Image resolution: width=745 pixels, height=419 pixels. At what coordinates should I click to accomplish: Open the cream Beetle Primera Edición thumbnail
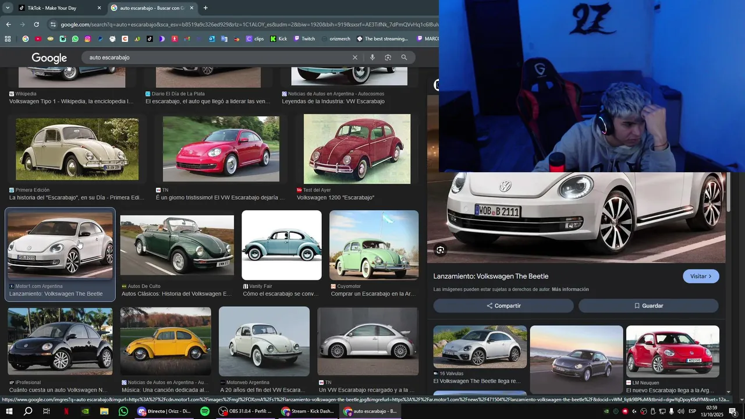click(x=77, y=149)
